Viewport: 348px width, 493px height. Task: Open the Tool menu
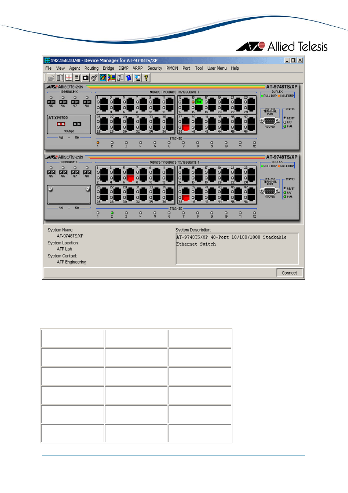pos(199,68)
